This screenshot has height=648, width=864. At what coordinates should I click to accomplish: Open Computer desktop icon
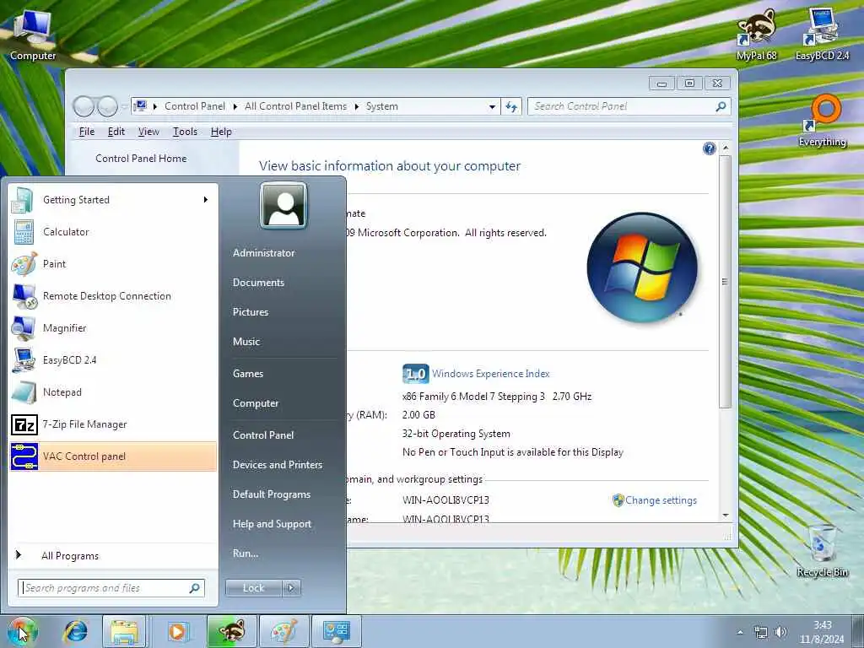[33, 35]
